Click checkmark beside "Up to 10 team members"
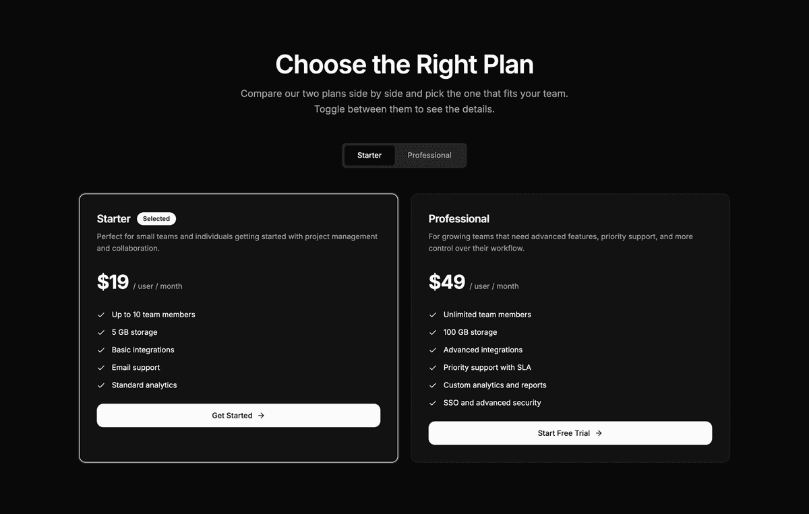 pos(100,314)
